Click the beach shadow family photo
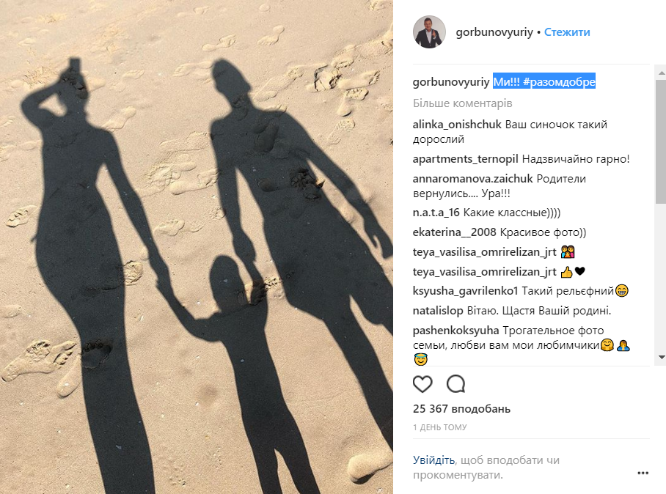The image size is (666, 494). pyautogui.click(x=197, y=247)
